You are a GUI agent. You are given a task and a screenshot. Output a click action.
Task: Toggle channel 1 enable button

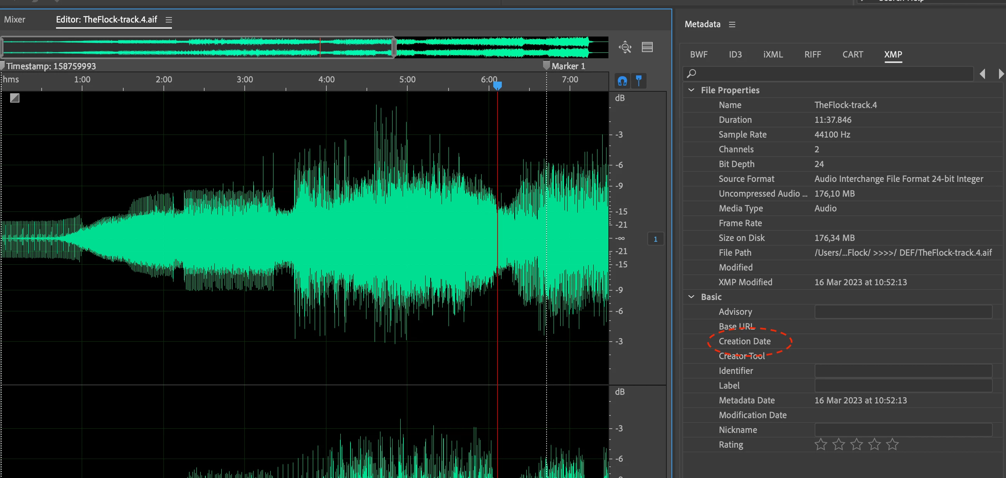click(x=655, y=239)
